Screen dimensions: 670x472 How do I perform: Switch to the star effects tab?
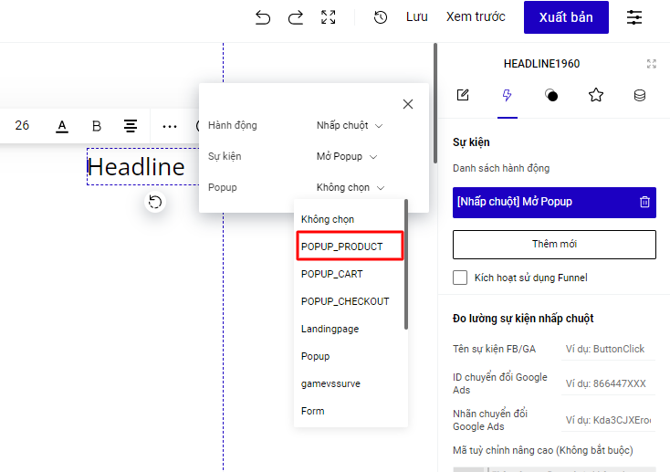[x=596, y=95]
